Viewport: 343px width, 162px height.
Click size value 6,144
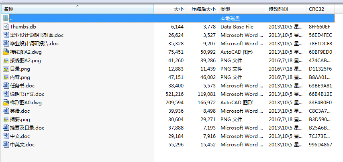[177, 26]
